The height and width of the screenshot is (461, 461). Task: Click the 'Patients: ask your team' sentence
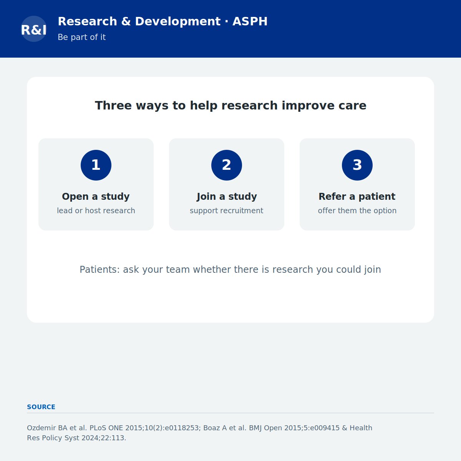click(x=230, y=270)
